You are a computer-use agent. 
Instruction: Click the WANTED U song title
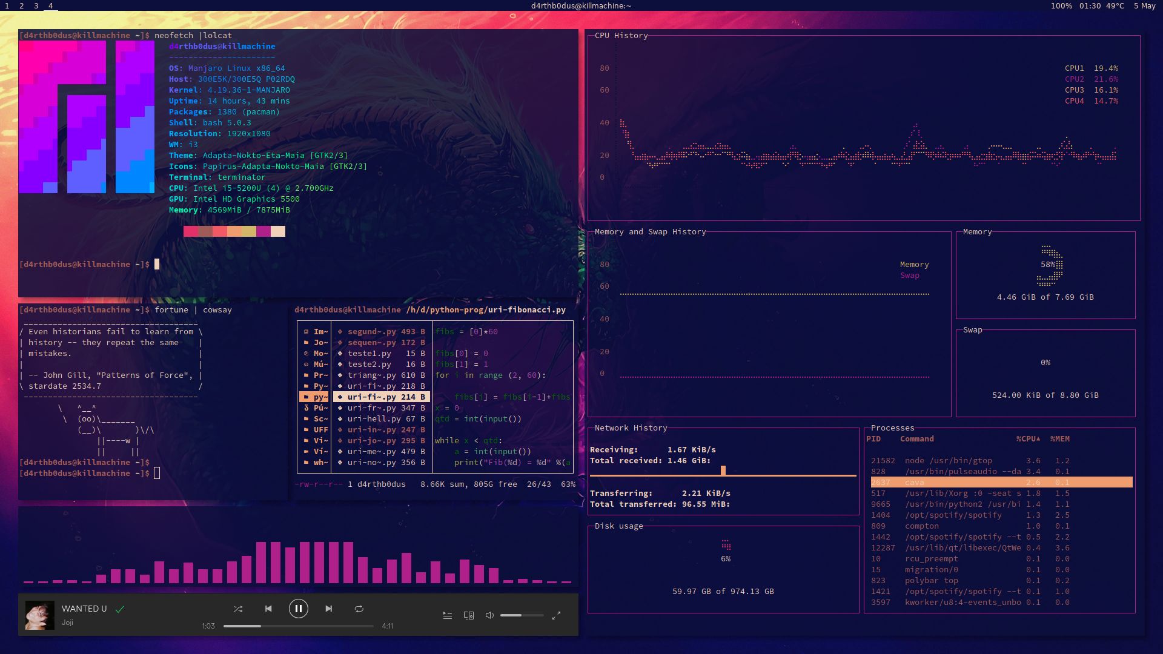84,608
